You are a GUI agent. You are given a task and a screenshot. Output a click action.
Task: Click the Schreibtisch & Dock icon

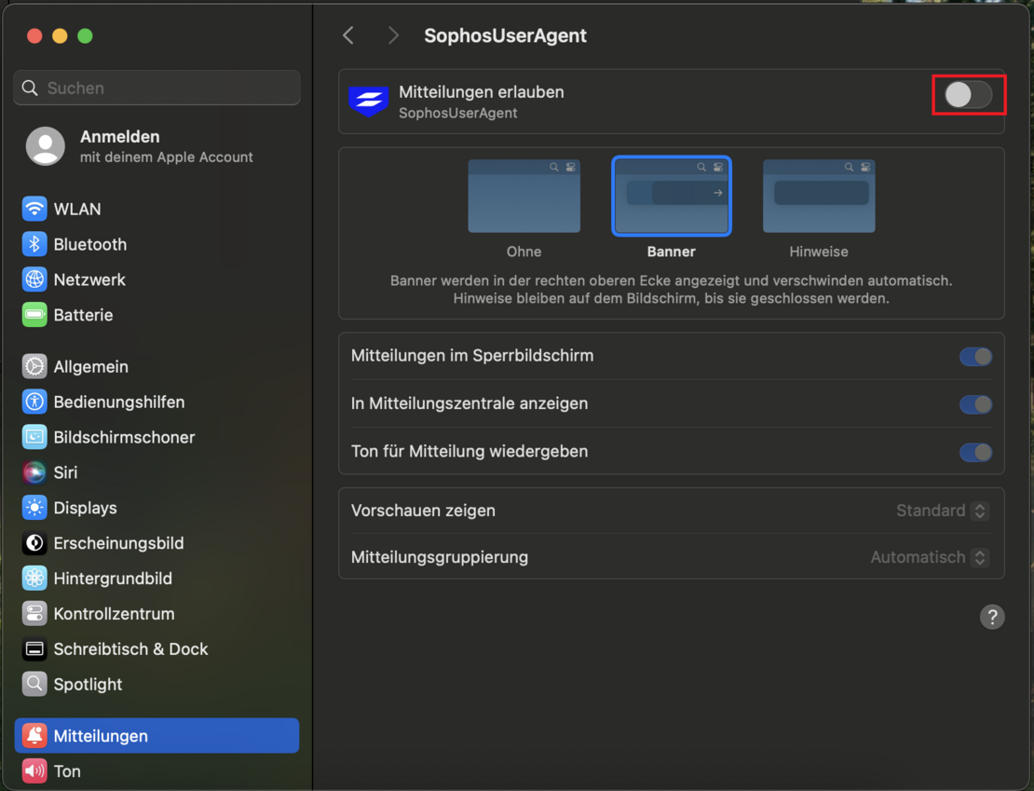[34, 649]
